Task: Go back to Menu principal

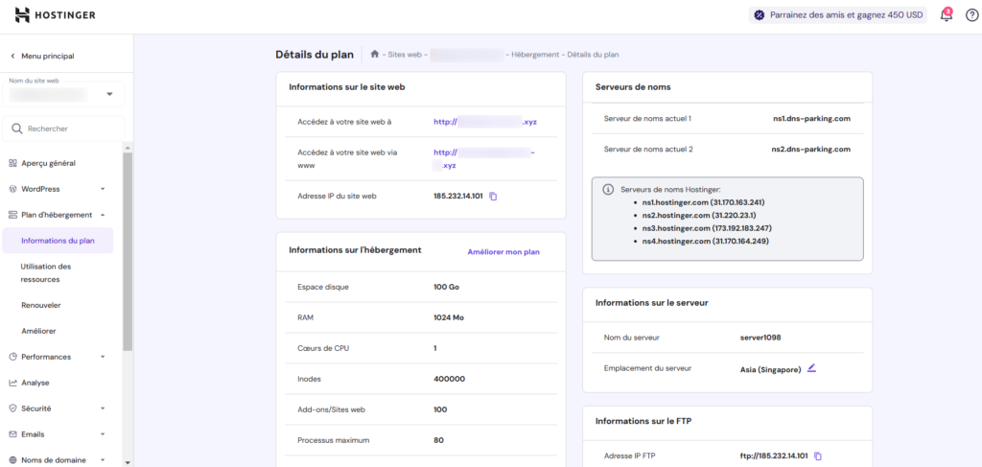Action: point(42,57)
